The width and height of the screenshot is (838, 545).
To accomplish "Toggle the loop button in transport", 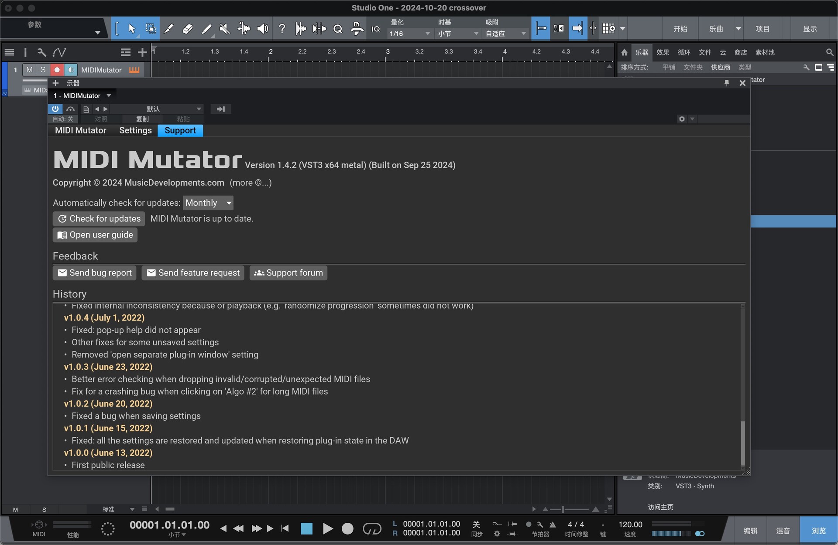I will [x=372, y=529].
